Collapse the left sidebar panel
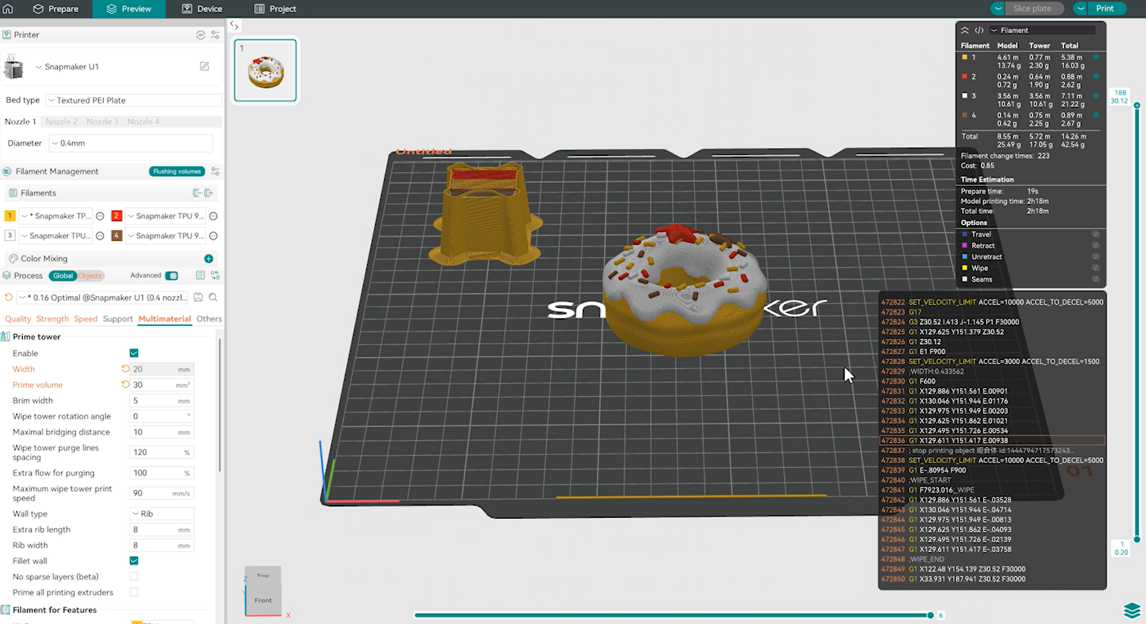The width and height of the screenshot is (1146, 624). pos(234,26)
